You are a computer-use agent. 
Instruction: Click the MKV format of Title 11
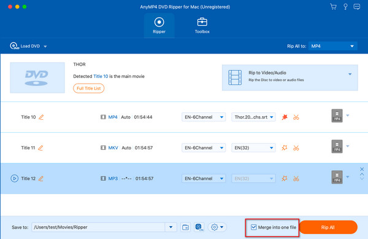click(x=113, y=148)
